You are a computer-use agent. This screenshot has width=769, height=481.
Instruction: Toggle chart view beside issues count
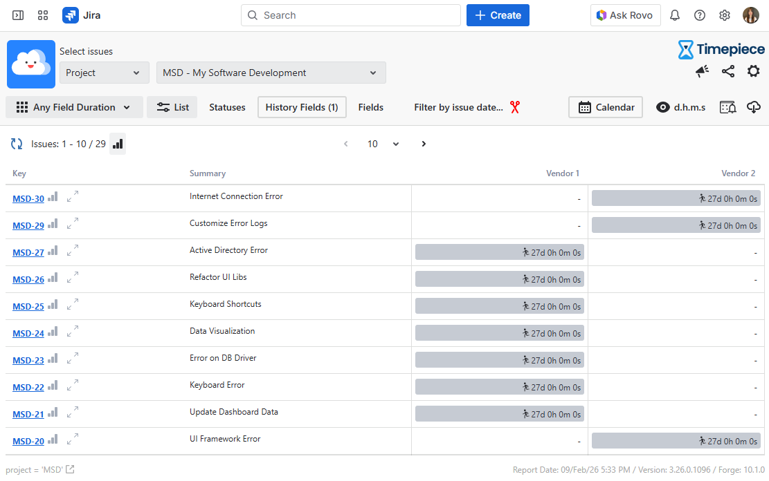(118, 144)
